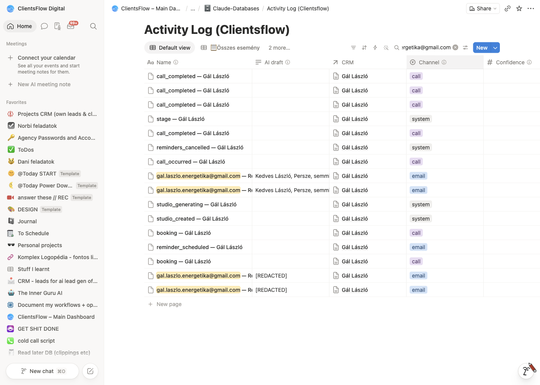540x385 pixels.
Task: Open Claude-Databases breadcrumb link
Action: (232, 8)
